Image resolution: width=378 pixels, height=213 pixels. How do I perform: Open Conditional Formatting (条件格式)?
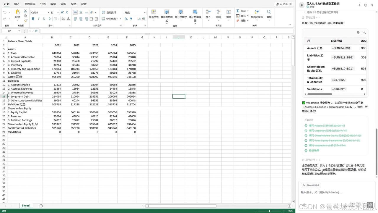click(x=154, y=15)
